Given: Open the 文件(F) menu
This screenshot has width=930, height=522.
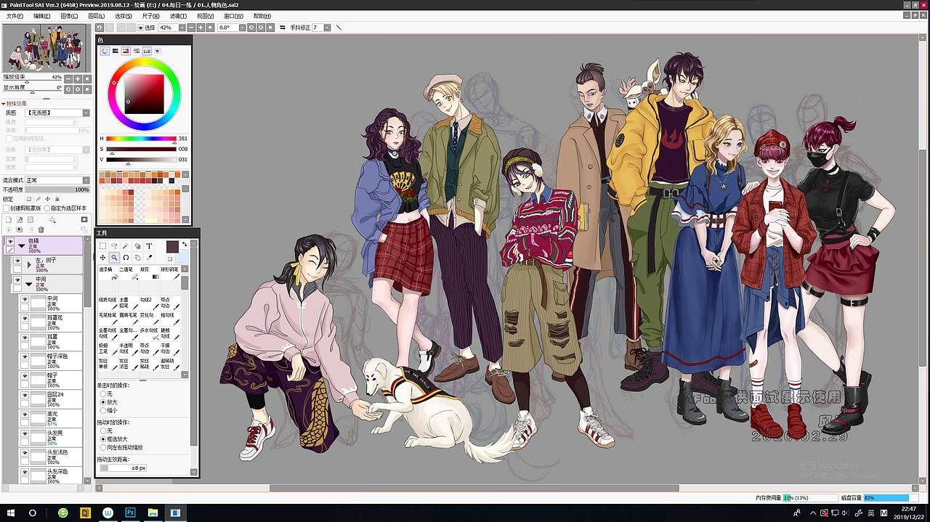Looking at the screenshot, I should pos(15,16).
